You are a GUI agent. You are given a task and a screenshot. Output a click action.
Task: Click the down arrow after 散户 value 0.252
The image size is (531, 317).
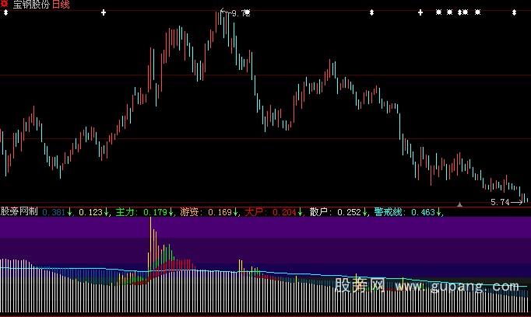pos(367,211)
